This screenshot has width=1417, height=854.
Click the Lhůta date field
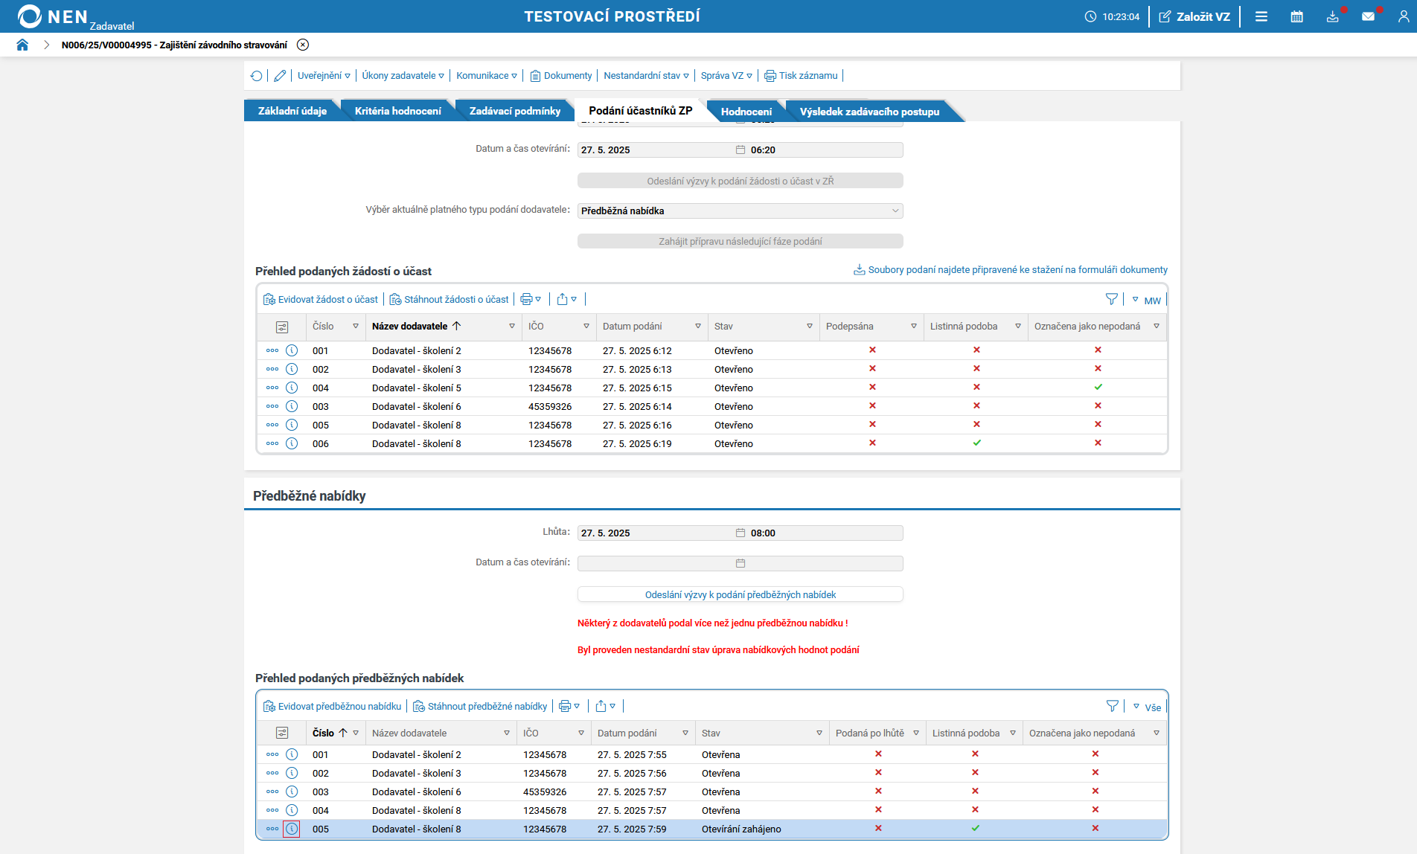(655, 533)
